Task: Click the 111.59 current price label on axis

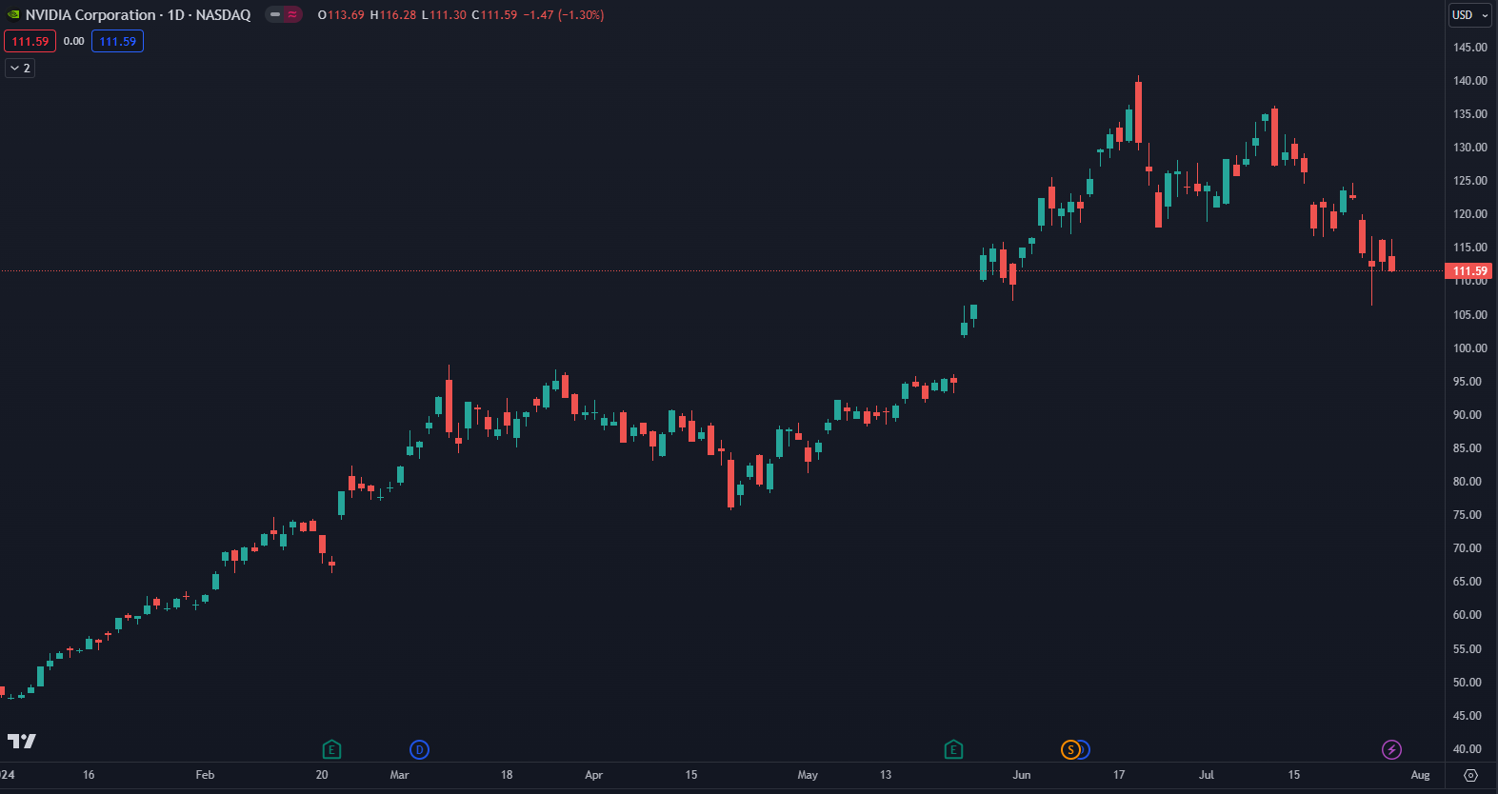Action: 1469,271
